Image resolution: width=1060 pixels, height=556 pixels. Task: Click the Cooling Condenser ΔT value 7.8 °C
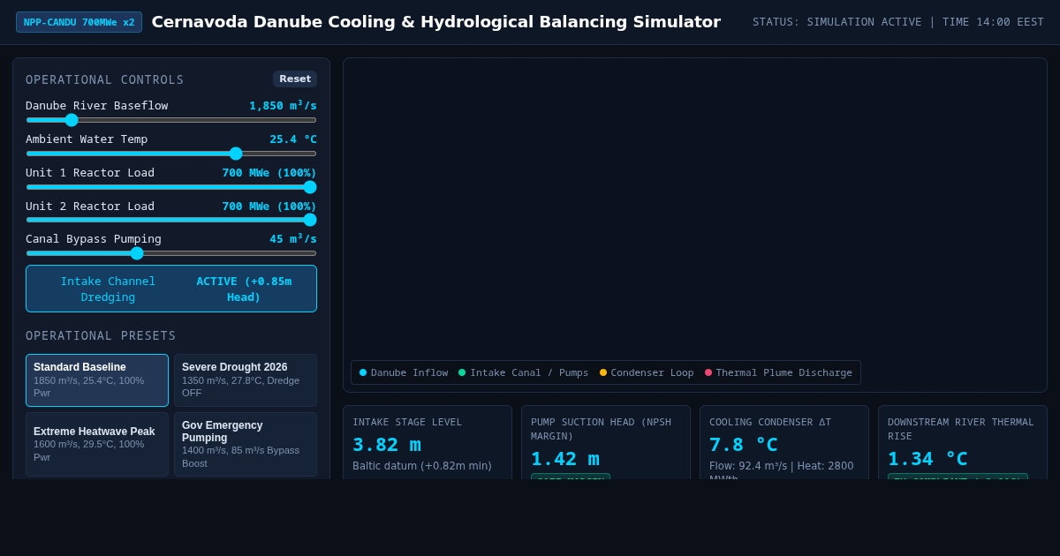pyautogui.click(x=743, y=444)
